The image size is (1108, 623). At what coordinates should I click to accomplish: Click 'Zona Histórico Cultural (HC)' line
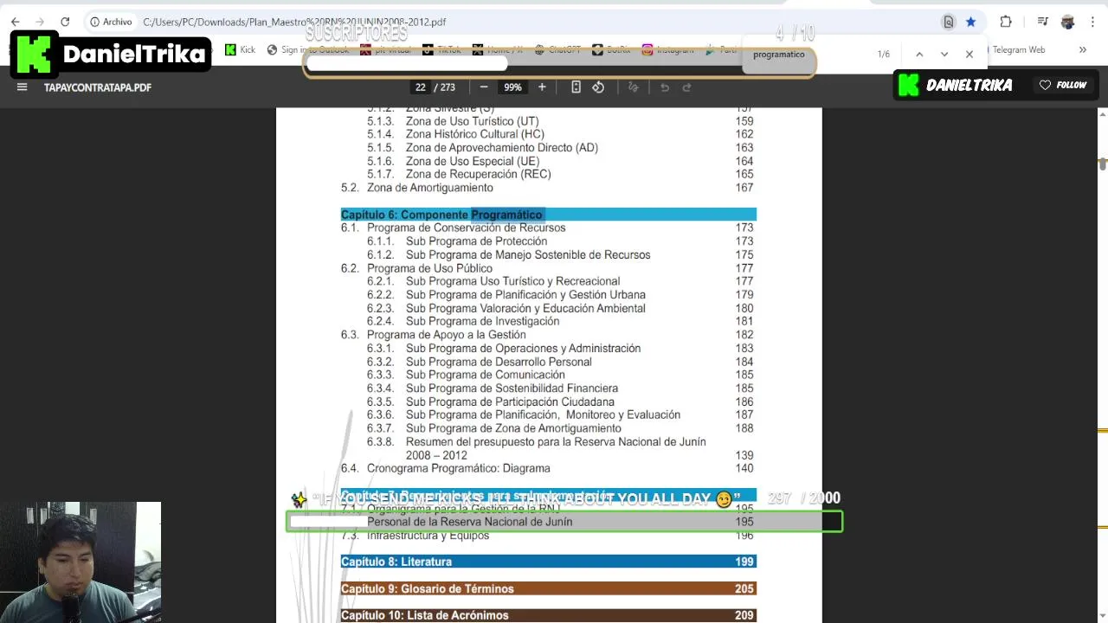[475, 134]
